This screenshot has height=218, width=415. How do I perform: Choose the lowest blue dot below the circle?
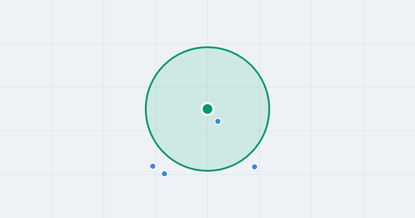pos(165,174)
